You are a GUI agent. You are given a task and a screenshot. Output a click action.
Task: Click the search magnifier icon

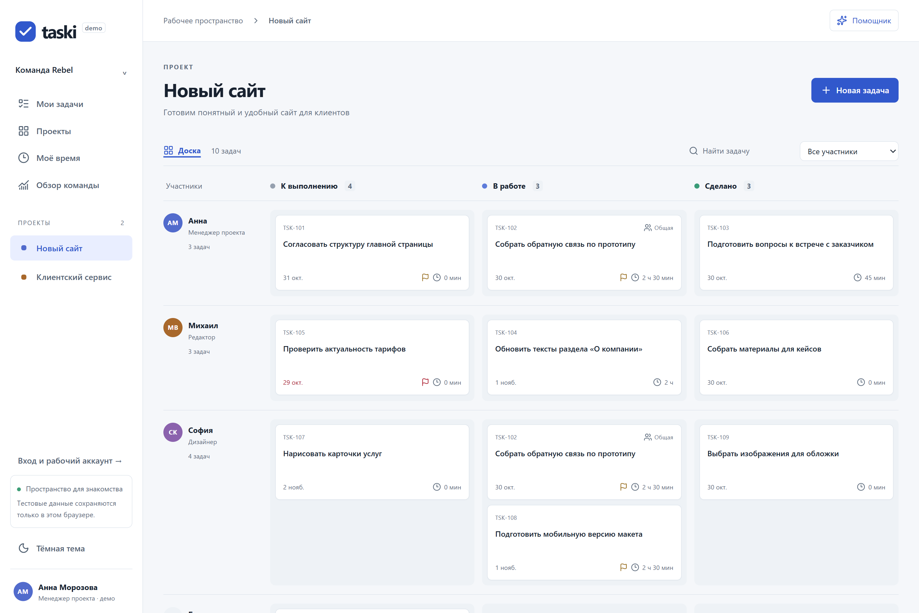tap(693, 151)
